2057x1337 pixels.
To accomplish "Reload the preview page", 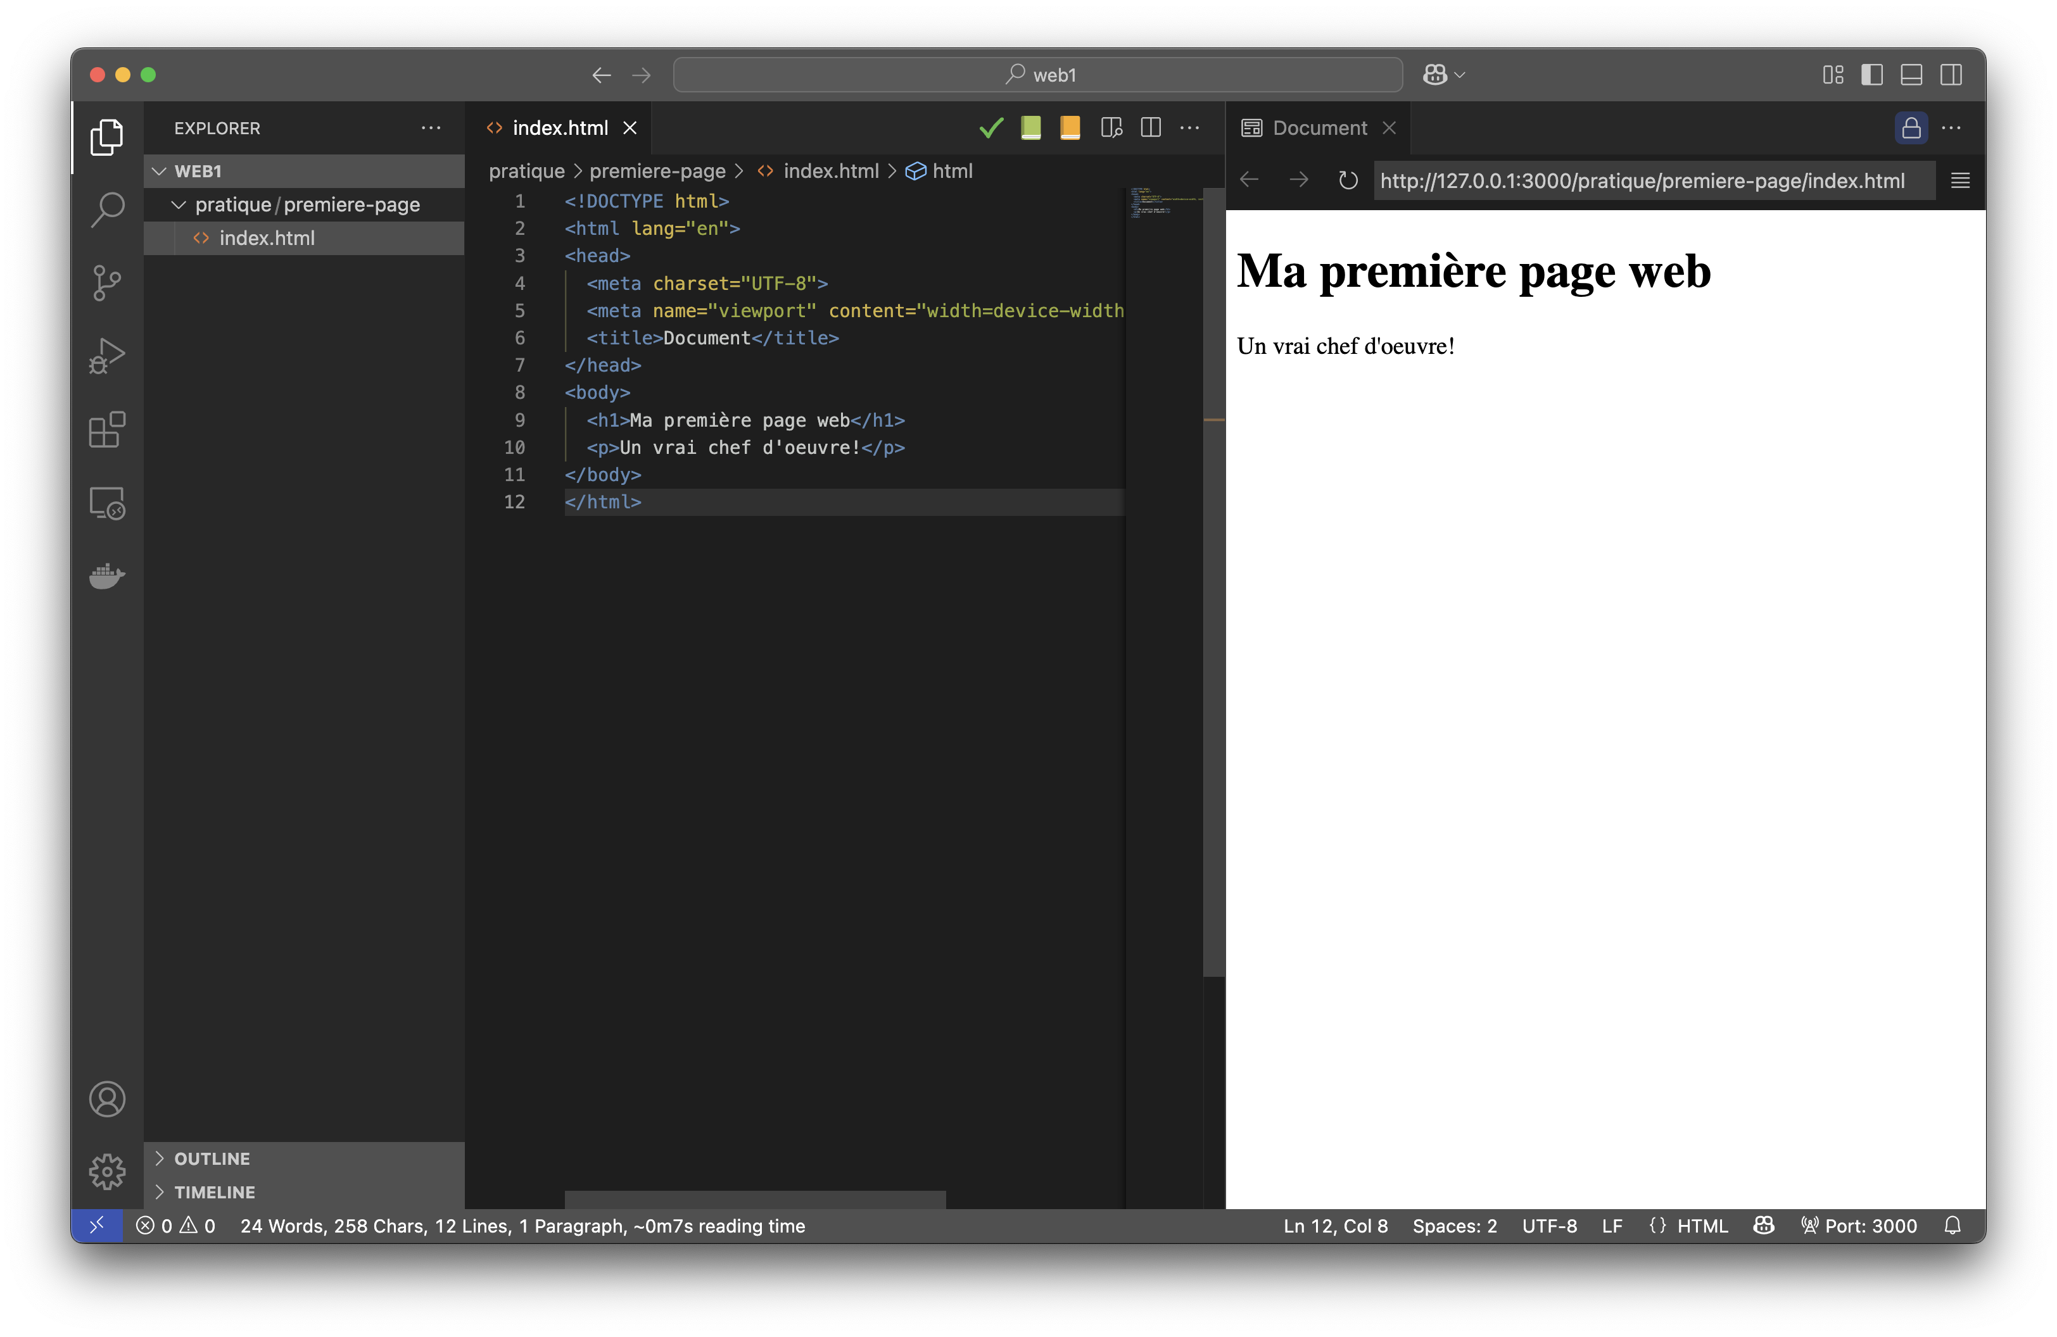I will click(x=1348, y=180).
